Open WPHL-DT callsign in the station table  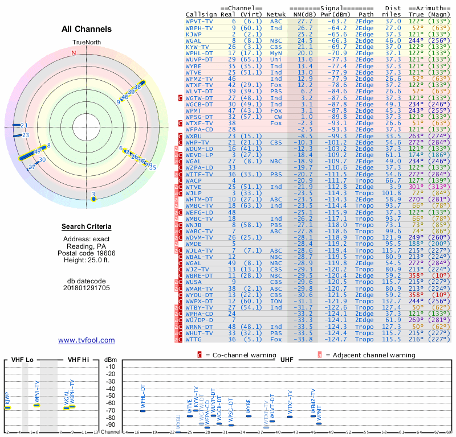pyautogui.click(x=199, y=53)
